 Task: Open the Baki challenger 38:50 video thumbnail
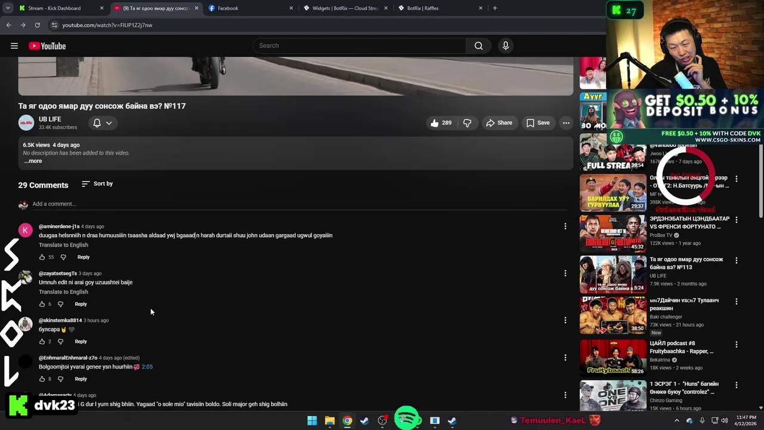click(613, 315)
